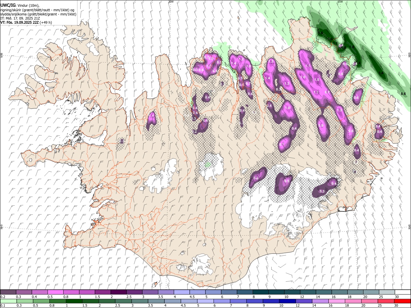Select the grey-green rain swatch starting at 3
This screenshot has height=308, width=411.
point(140,301)
